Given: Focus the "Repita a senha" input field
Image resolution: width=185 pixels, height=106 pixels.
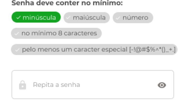Looking at the screenshot, I should pos(93,85).
